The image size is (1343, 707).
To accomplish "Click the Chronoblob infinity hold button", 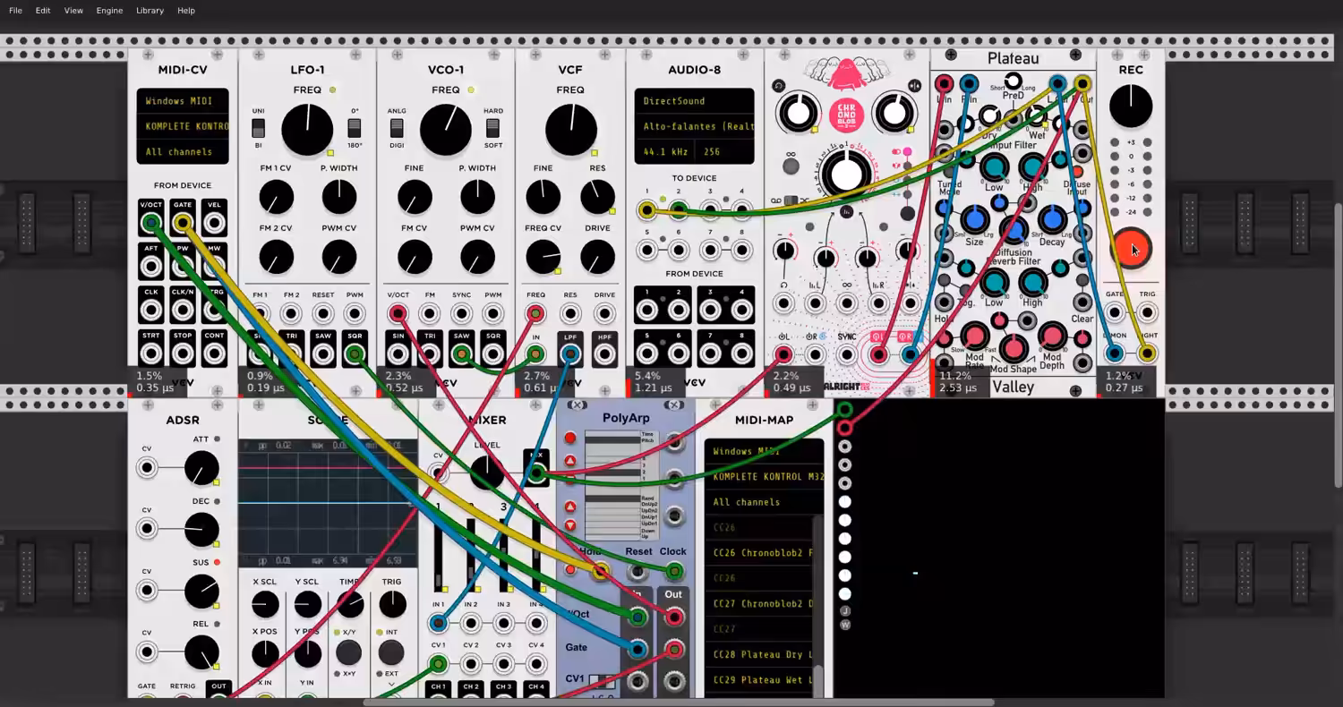I will [791, 166].
